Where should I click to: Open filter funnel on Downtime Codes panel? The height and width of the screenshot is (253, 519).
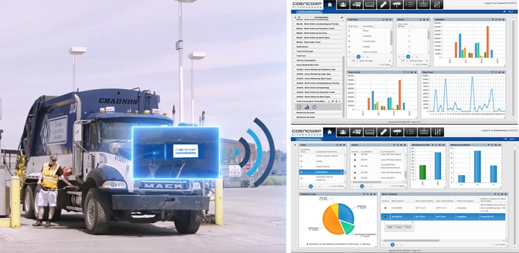click(364, 194)
